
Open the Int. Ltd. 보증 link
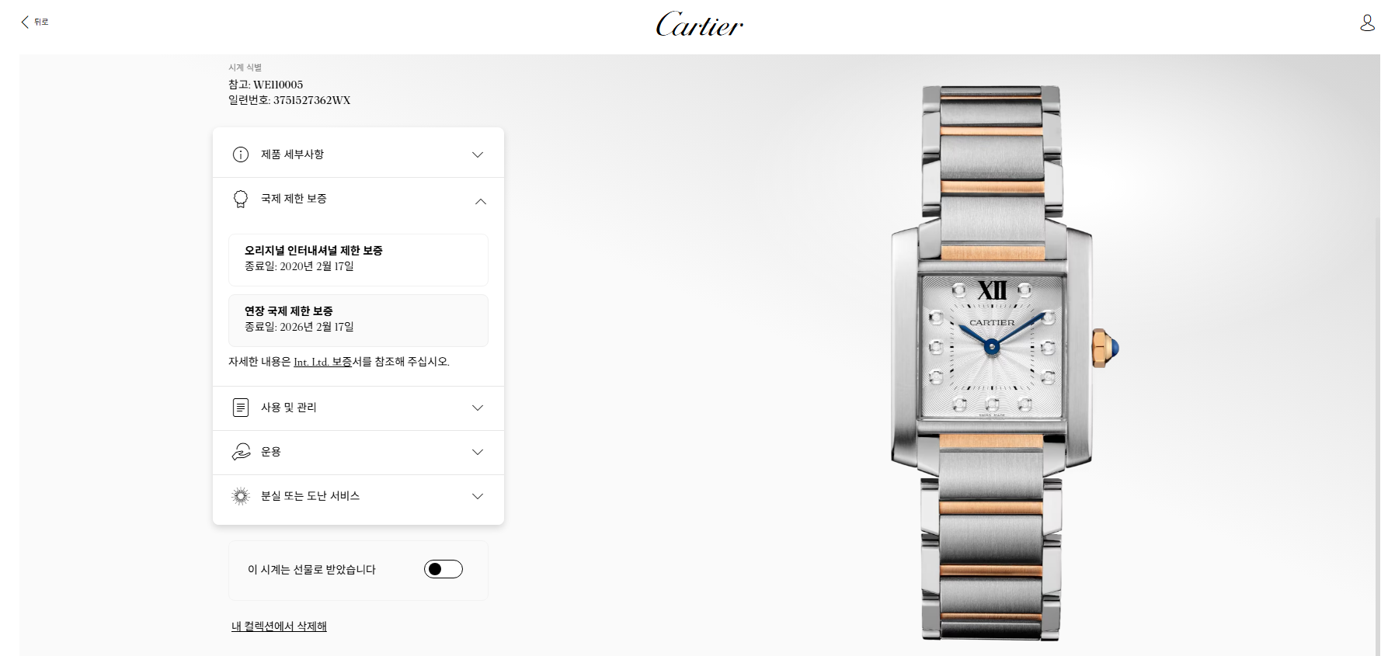(322, 362)
